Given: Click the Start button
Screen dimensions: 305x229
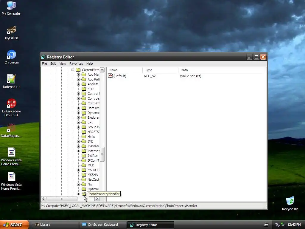Looking at the screenshot, I should point(14,225).
